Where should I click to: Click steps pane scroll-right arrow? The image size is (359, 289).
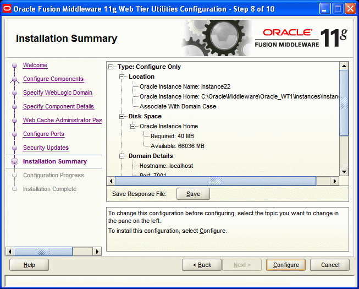97,252
